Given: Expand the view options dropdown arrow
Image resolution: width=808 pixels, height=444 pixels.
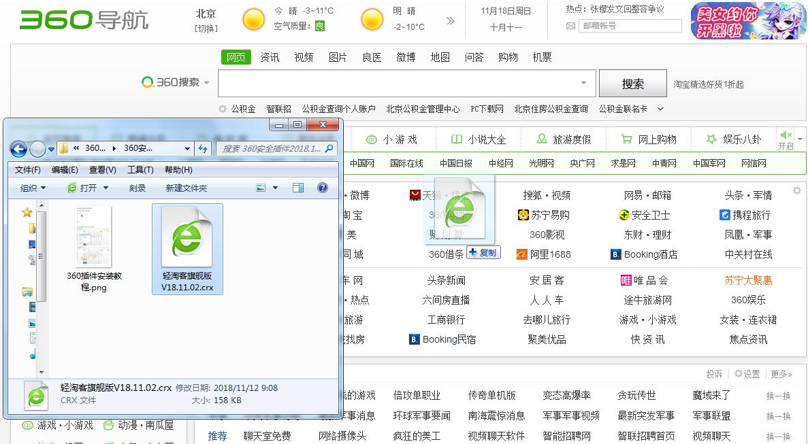Looking at the screenshot, I should 275,188.
